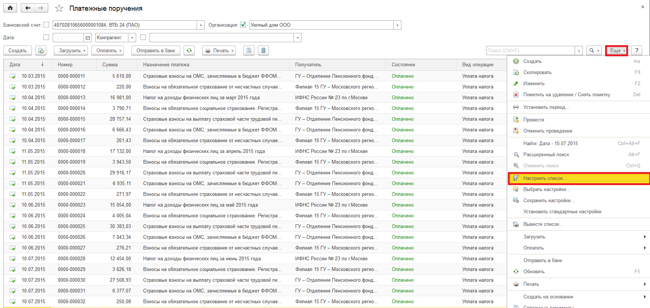The height and width of the screenshot is (308, 650).
Task: Open help with question mark button
Action: point(637,50)
